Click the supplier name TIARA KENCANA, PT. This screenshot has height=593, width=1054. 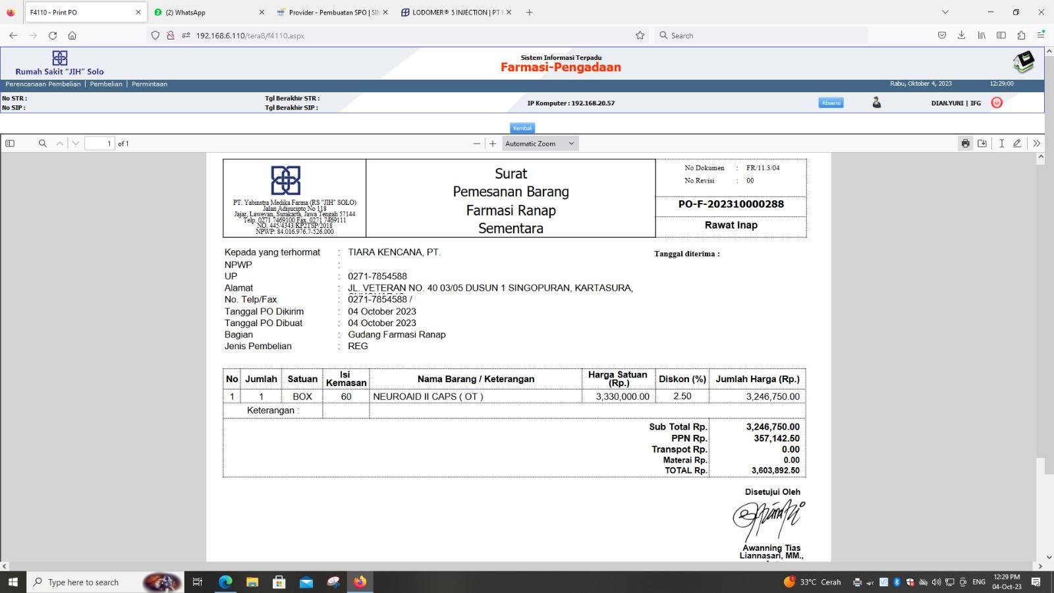(395, 252)
